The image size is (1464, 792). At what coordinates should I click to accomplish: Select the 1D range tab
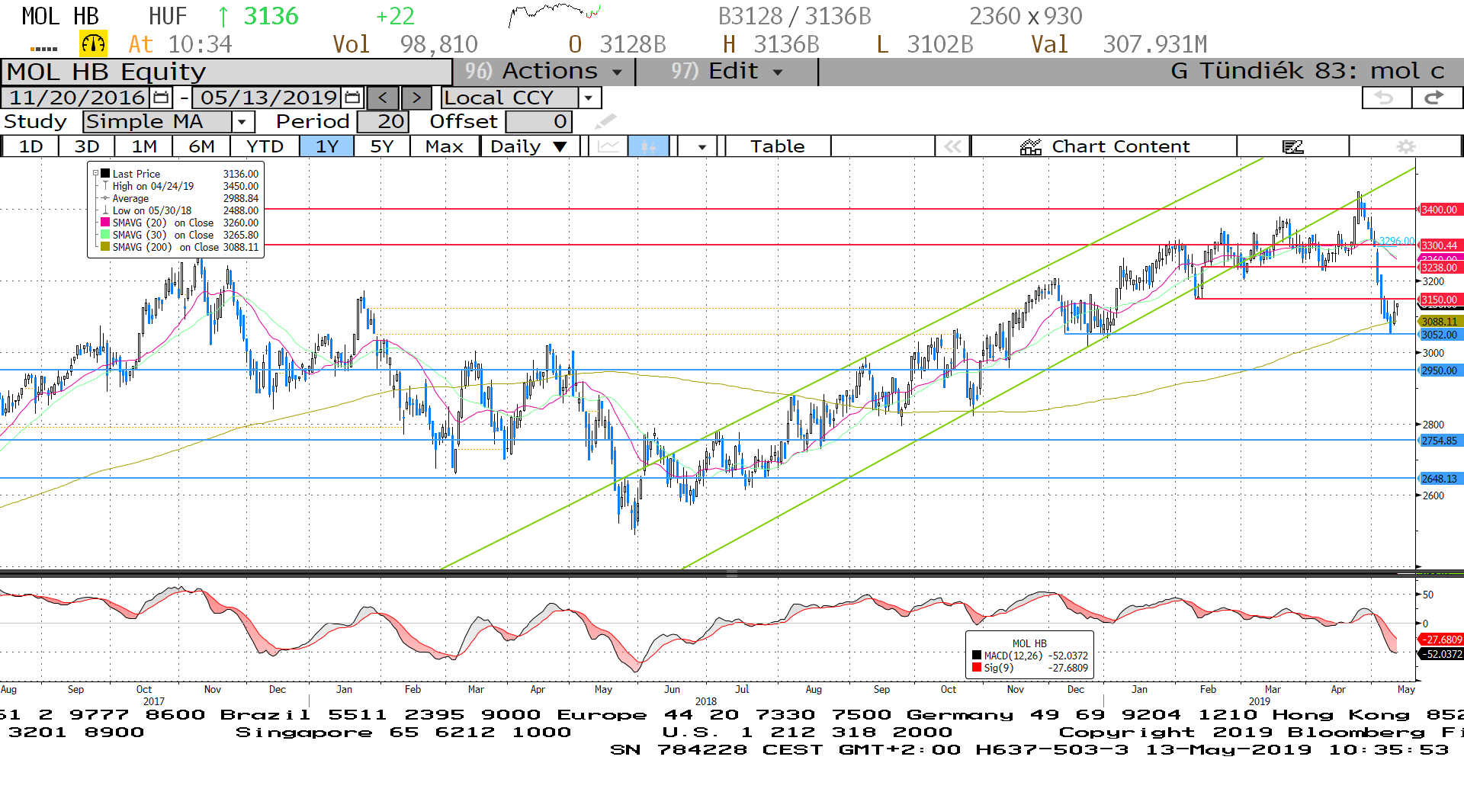click(30, 146)
